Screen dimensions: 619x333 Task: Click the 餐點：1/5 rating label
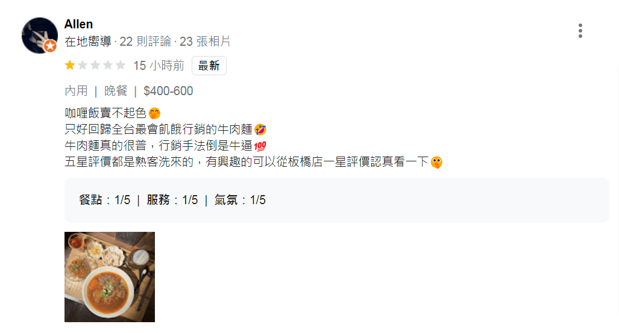[x=105, y=200]
